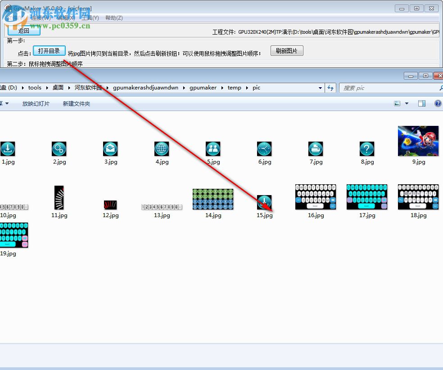Click the 返回 button
Screen dimensions: 443x370
coord(23,31)
